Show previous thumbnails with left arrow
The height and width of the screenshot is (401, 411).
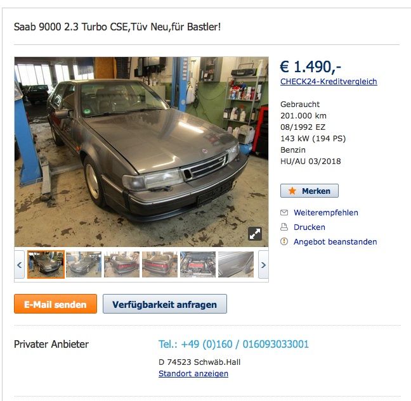(x=20, y=265)
